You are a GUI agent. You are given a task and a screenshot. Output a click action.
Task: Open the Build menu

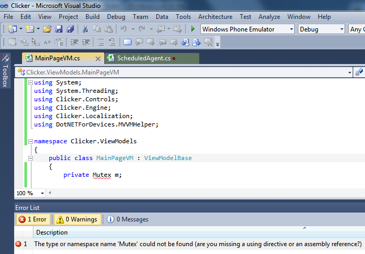coord(92,17)
